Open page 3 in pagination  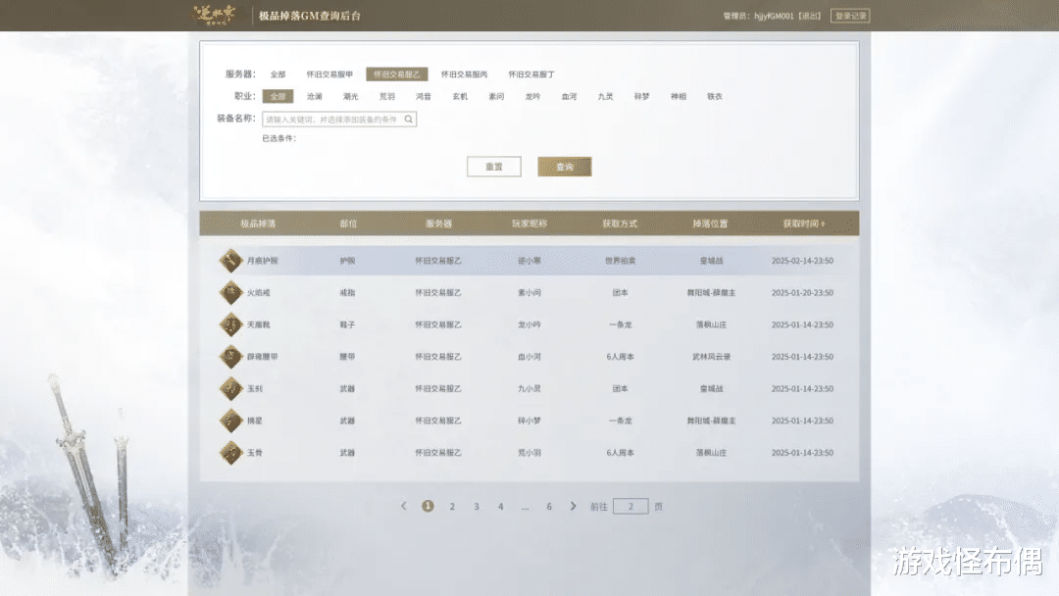477,506
